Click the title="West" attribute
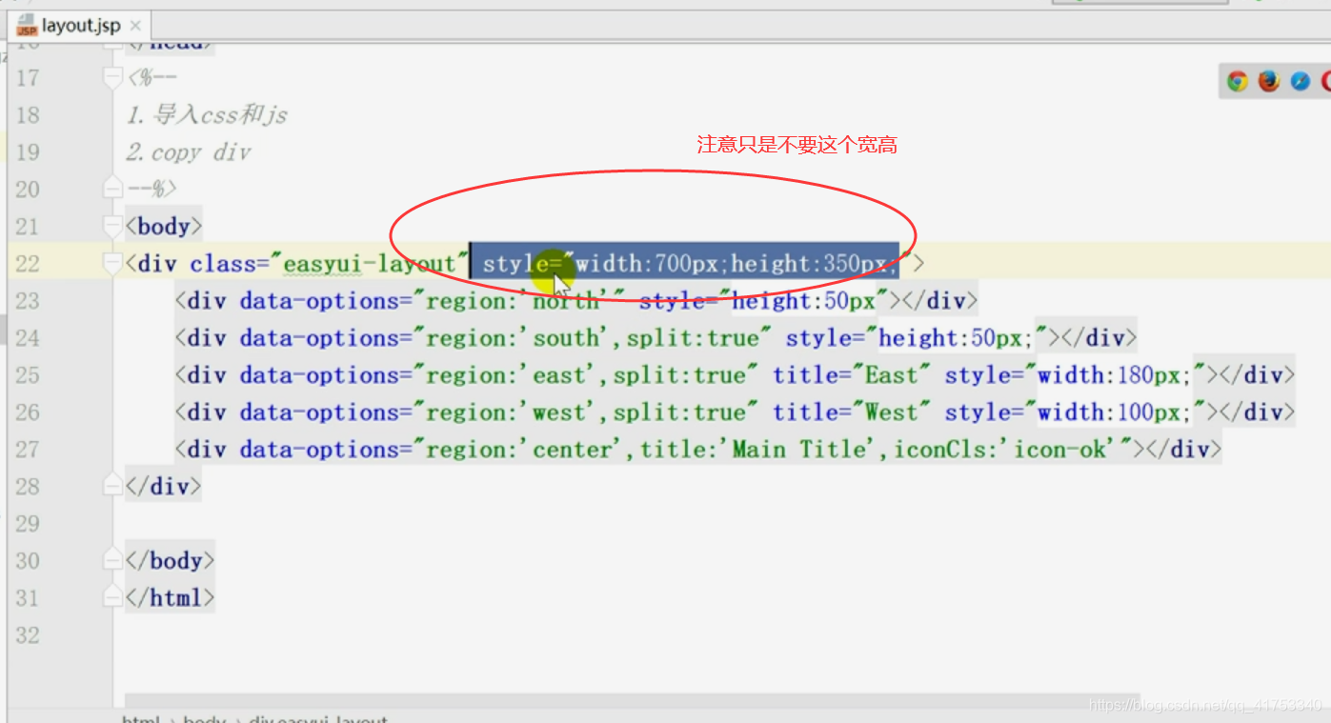Screen dimensions: 1331x723 852,412
